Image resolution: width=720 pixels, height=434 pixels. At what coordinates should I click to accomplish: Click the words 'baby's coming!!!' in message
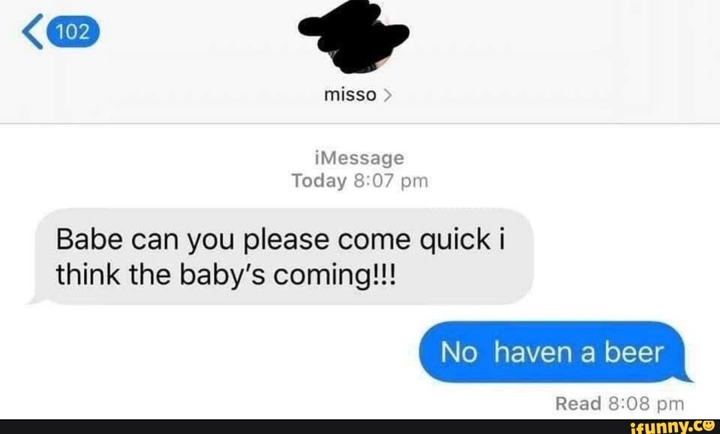point(287,276)
